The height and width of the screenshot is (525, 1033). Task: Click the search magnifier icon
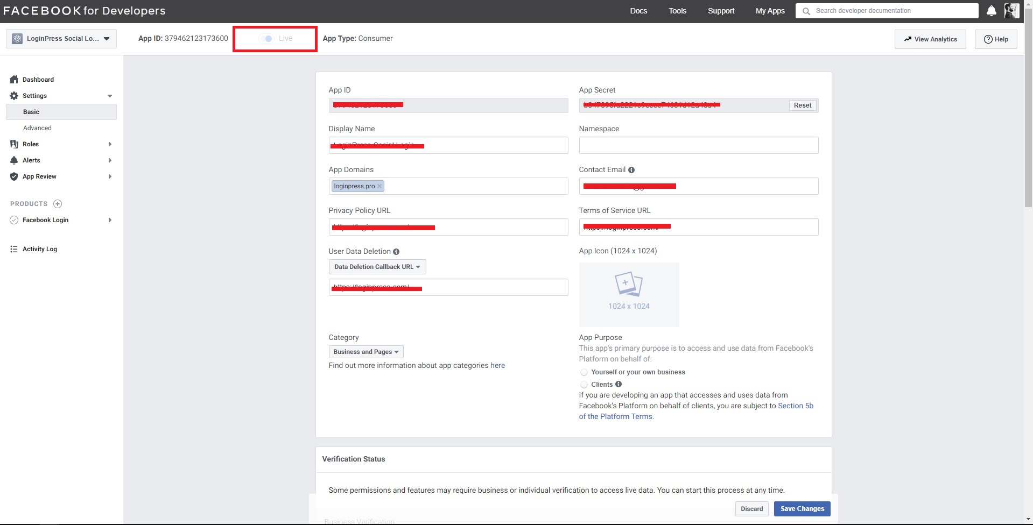pyautogui.click(x=806, y=11)
